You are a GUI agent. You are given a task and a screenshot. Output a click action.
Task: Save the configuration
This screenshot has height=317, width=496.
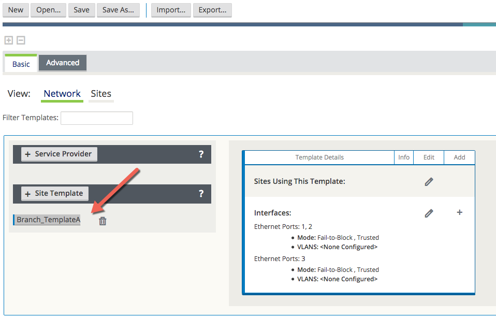82,10
